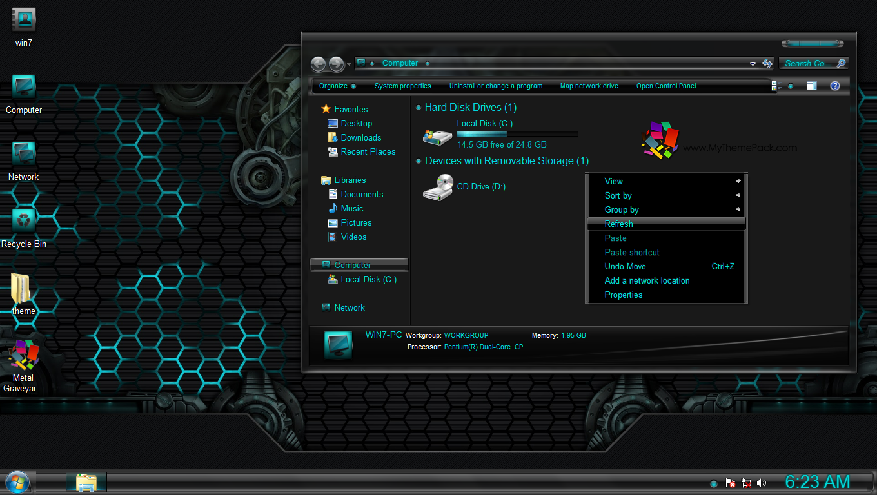
Task: Click the volume speaker tray icon
Action: [x=762, y=483]
